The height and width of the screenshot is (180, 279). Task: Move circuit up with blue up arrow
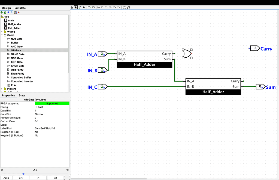click(x=8, y=13)
